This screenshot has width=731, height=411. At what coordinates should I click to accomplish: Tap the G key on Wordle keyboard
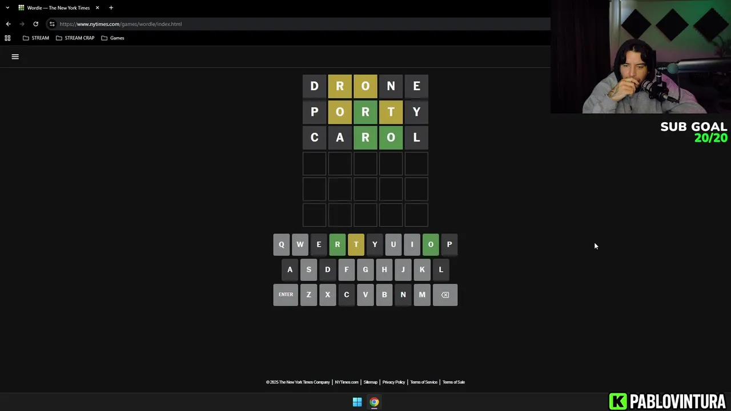point(365,269)
